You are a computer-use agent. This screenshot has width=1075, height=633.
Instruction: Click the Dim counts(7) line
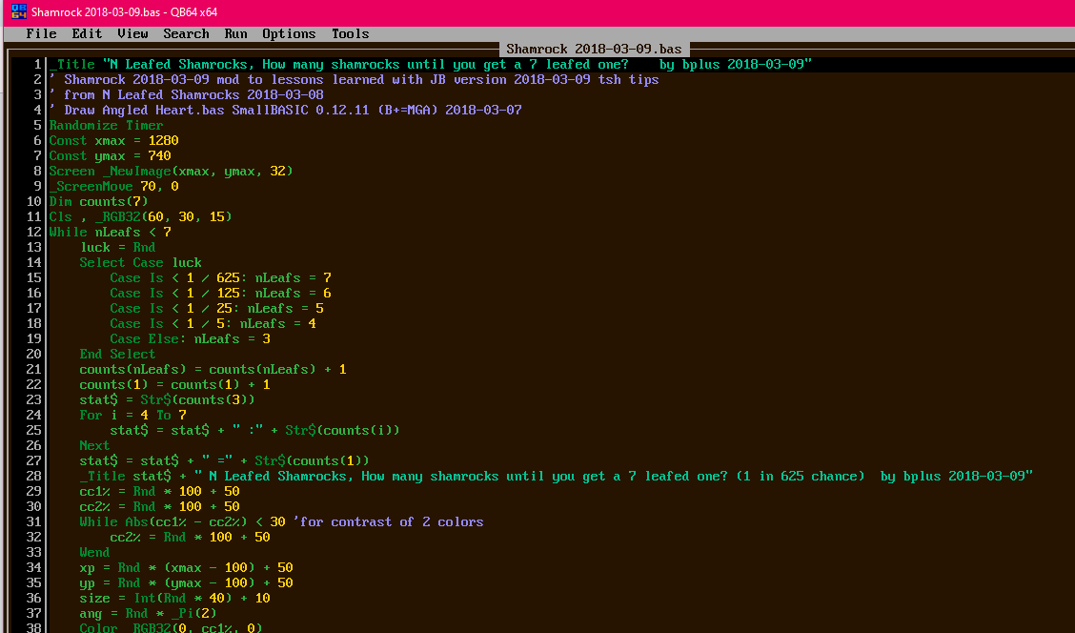(98, 201)
